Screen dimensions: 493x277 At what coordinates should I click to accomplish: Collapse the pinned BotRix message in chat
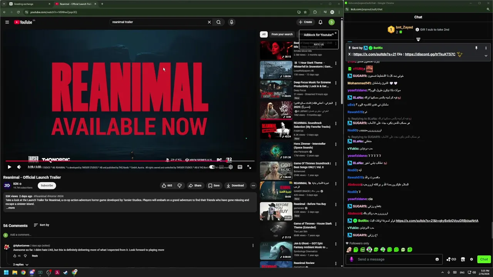tap(486, 56)
